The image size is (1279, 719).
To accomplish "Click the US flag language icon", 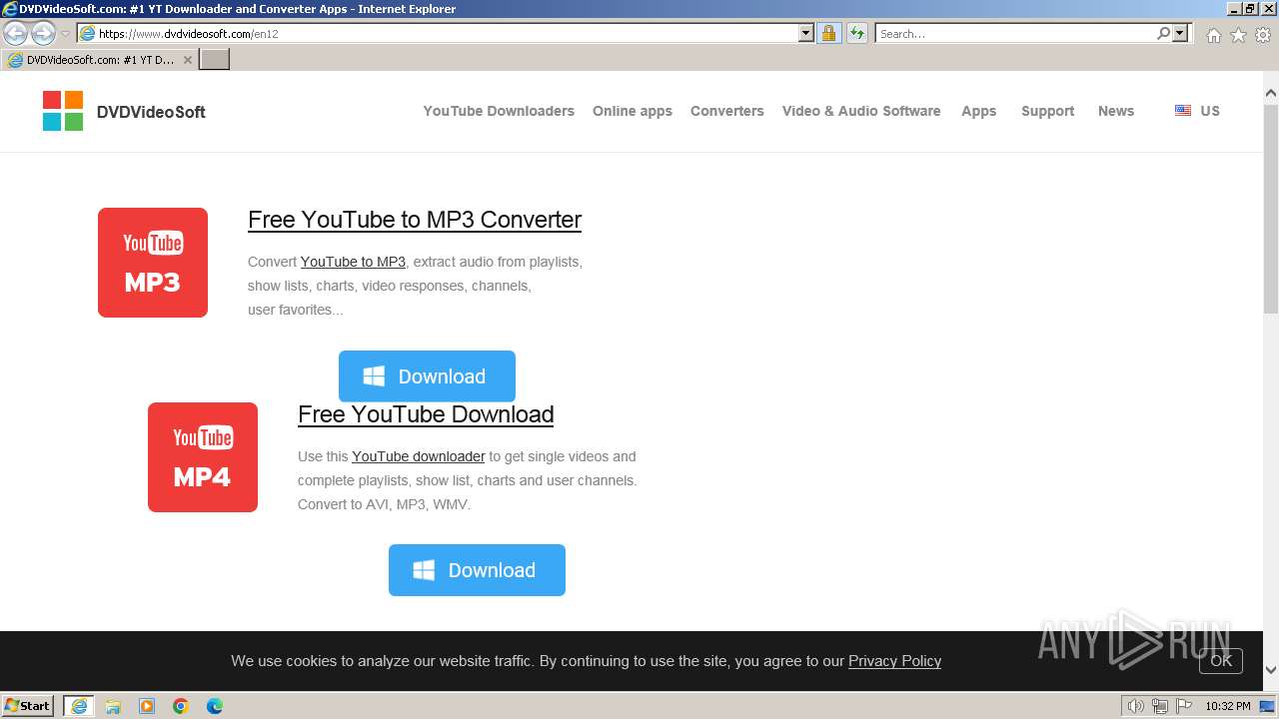I will [x=1183, y=111].
